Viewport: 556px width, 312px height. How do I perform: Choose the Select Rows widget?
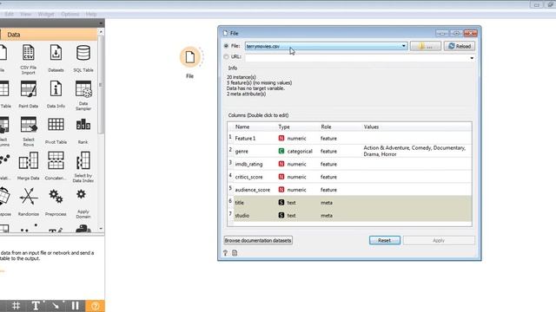click(x=29, y=132)
